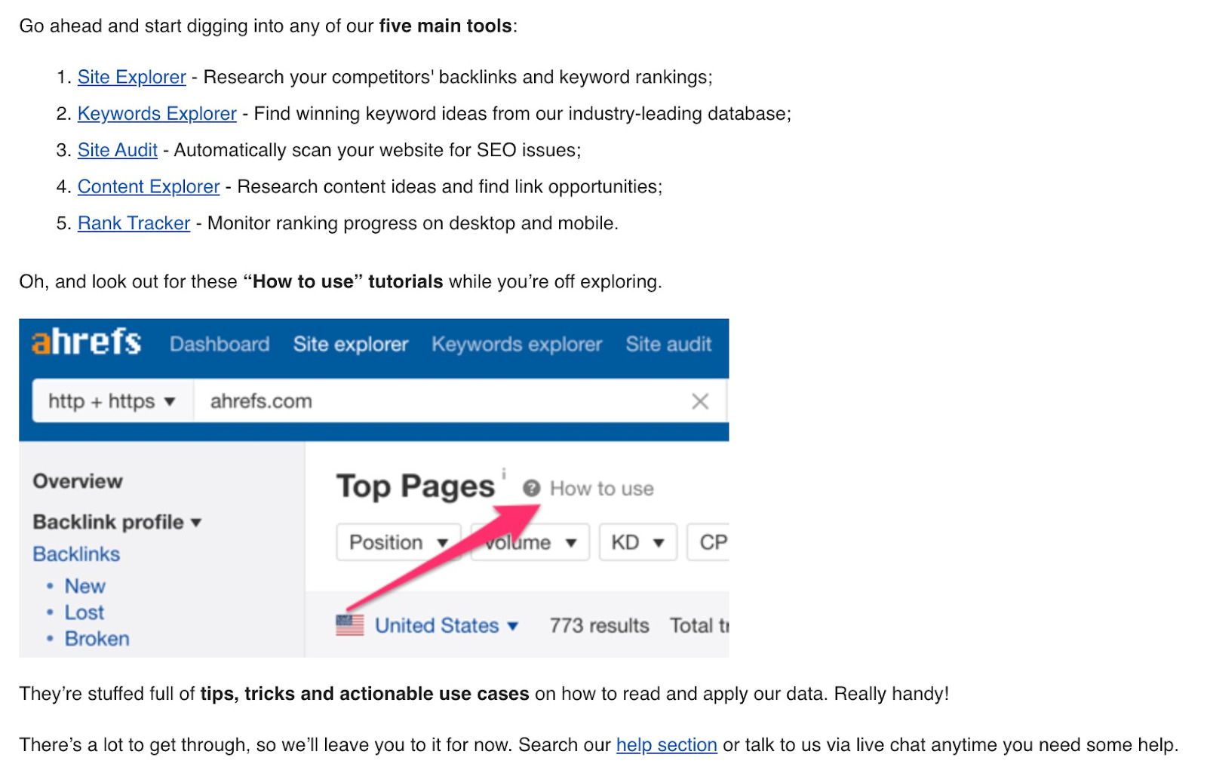Open the Position sort dropdown

tap(398, 541)
